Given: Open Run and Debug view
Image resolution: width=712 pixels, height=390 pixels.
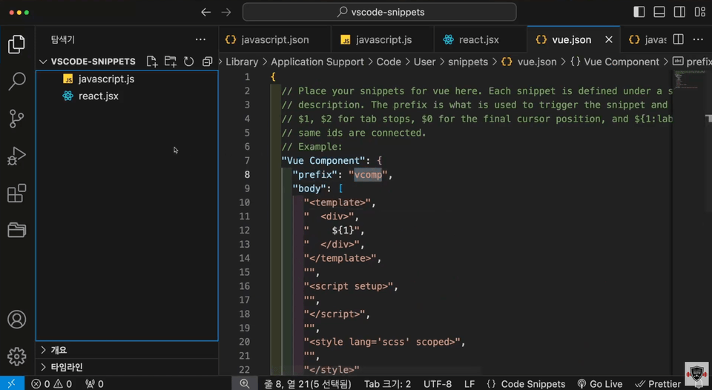Looking at the screenshot, I should 17,156.
